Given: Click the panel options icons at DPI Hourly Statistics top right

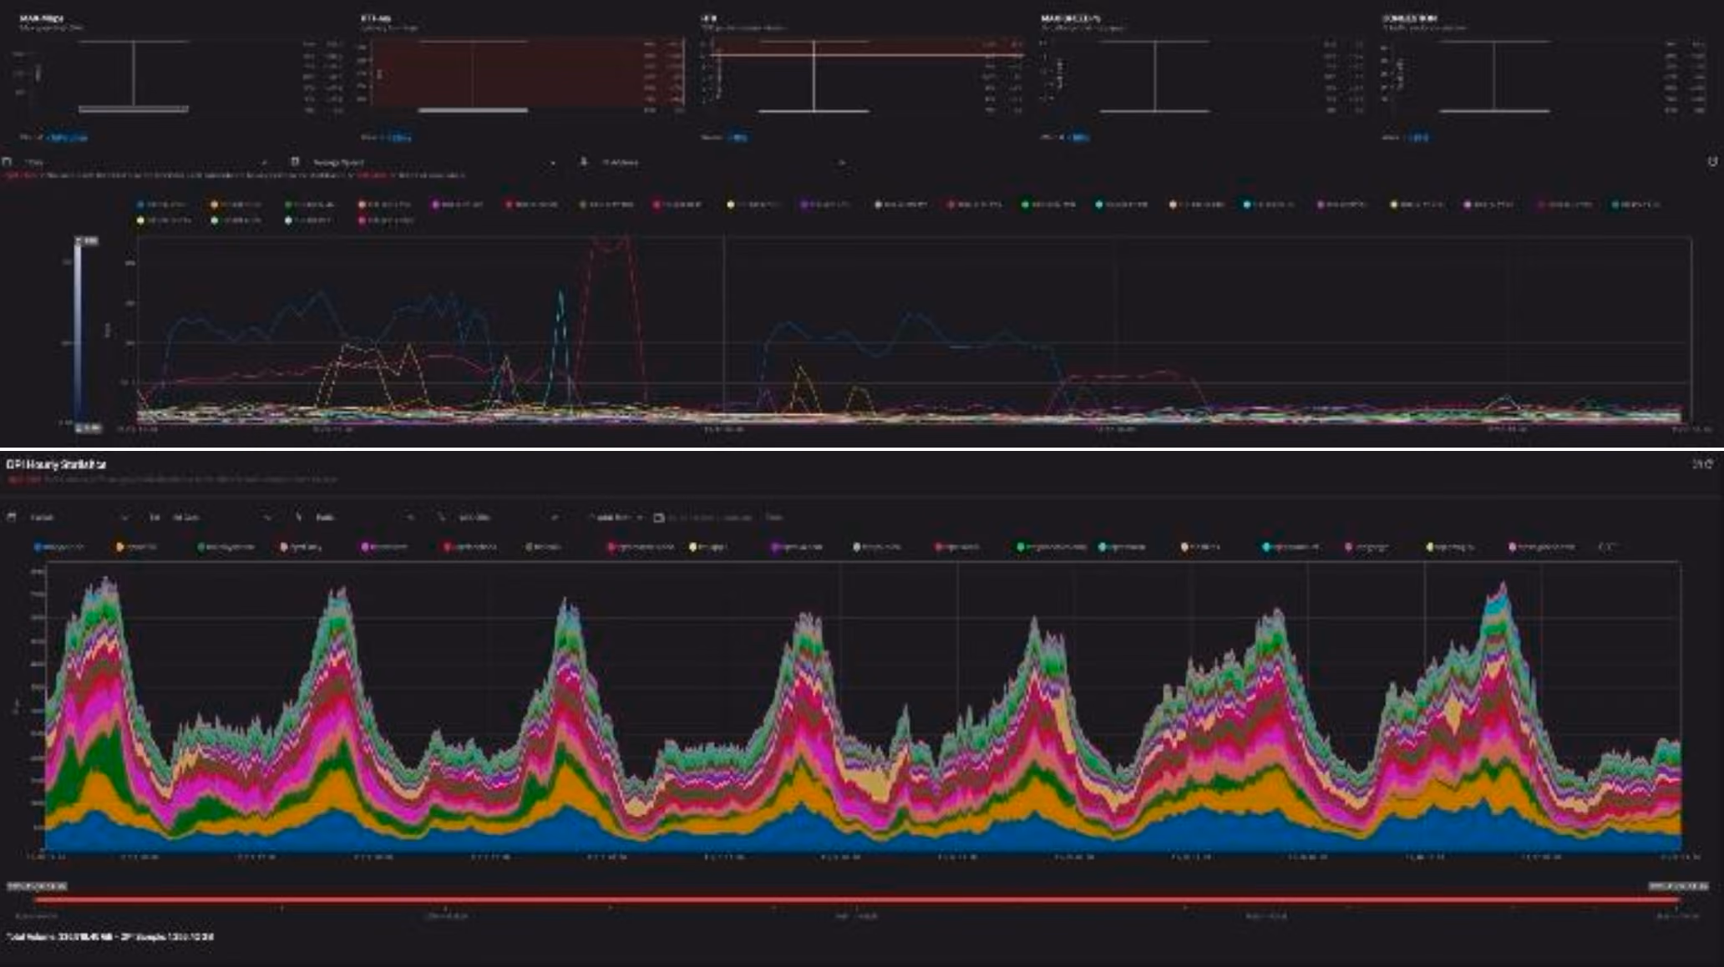Looking at the screenshot, I should [1702, 463].
